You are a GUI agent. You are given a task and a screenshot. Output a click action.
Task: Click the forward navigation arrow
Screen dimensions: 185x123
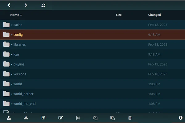(x=26, y=5)
